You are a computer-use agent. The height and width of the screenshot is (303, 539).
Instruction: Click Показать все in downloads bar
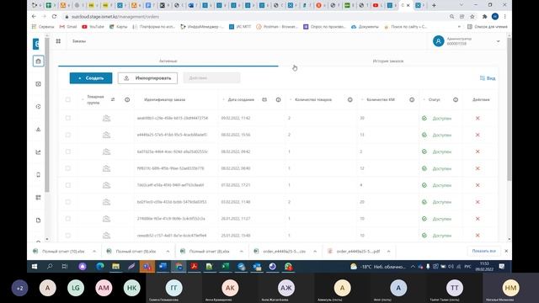[x=483, y=251]
